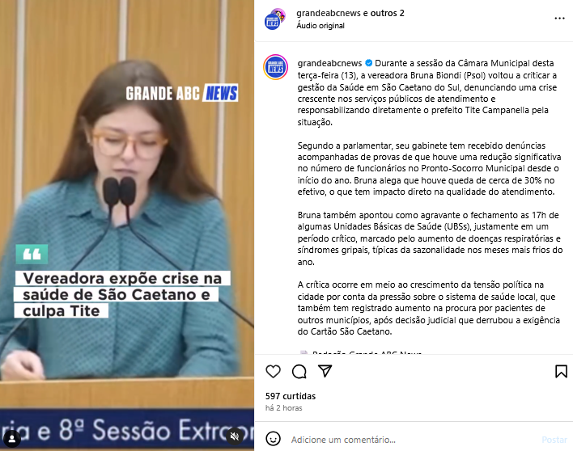Unmute the video with the speaker icon

click(x=235, y=436)
